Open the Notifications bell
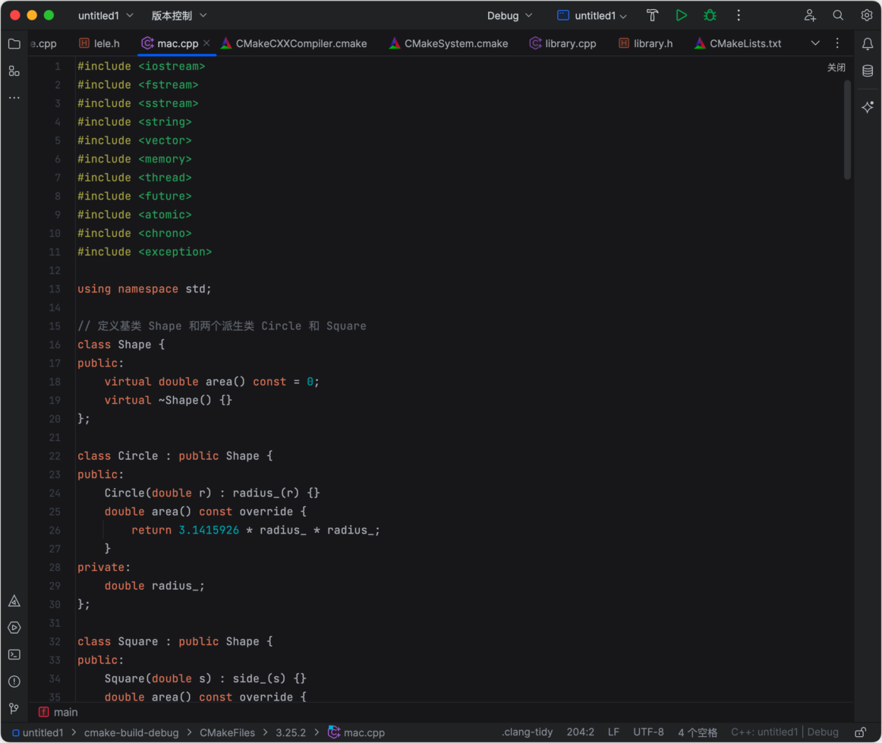The height and width of the screenshot is (743, 882). tap(868, 44)
